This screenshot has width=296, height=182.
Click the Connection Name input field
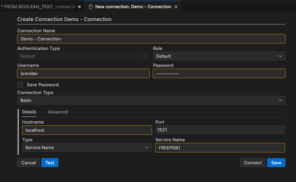151,39
